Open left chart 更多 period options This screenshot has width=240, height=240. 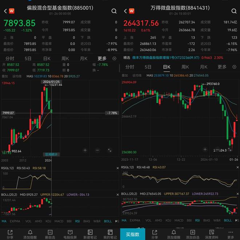[x=102, y=59]
